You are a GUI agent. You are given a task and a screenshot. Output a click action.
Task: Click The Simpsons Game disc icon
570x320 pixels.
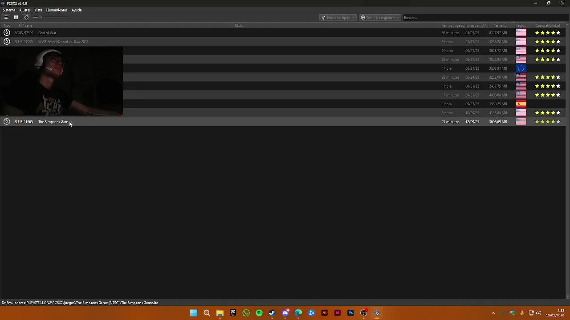point(7,122)
